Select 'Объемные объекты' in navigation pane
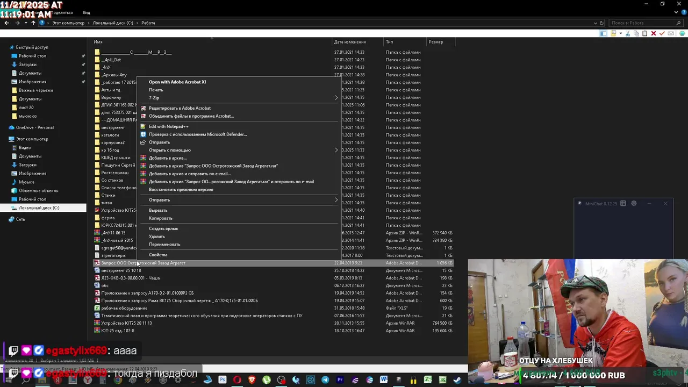The image size is (688, 387). pyautogui.click(x=39, y=191)
